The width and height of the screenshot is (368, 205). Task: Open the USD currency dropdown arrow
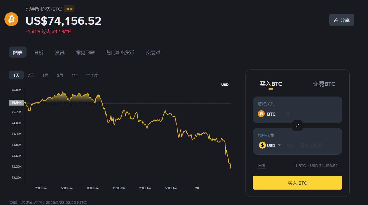point(279,145)
